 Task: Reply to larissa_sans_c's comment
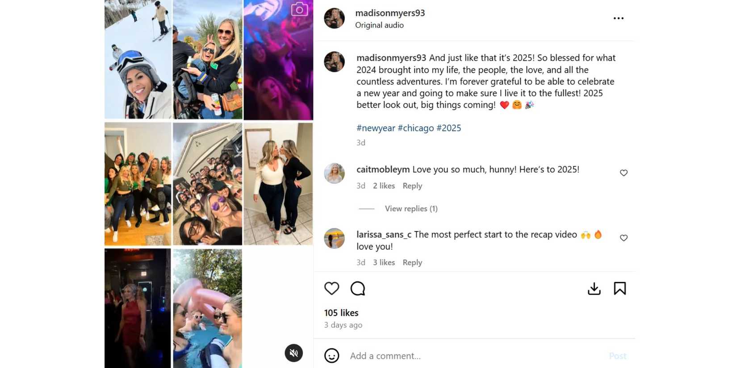point(412,262)
